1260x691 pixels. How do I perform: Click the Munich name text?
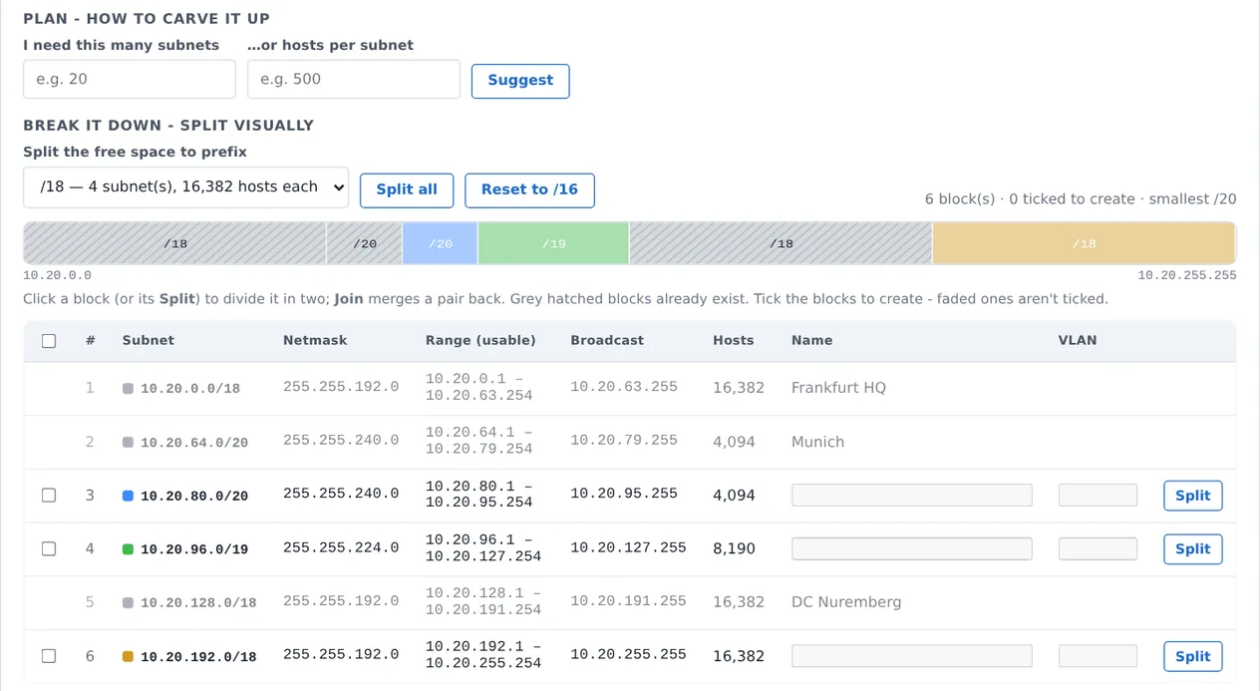[817, 442]
